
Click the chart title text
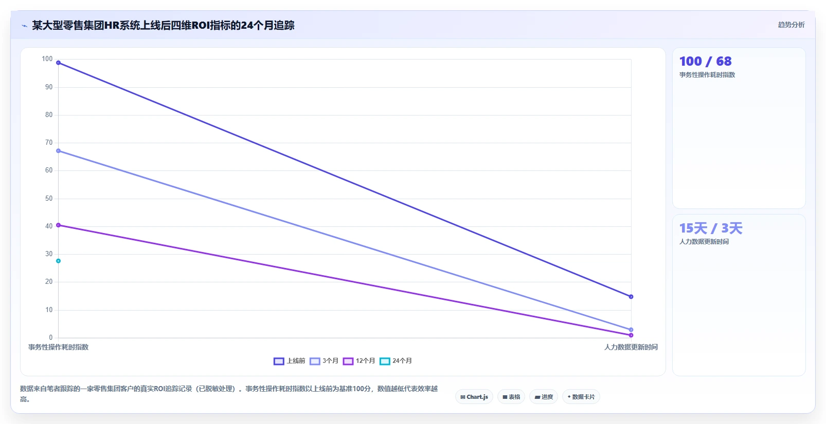coord(163,25)
